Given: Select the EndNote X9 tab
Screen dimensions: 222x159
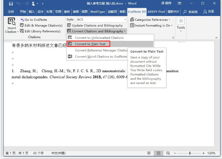Looking at the screenshot, I should [137, 12].
